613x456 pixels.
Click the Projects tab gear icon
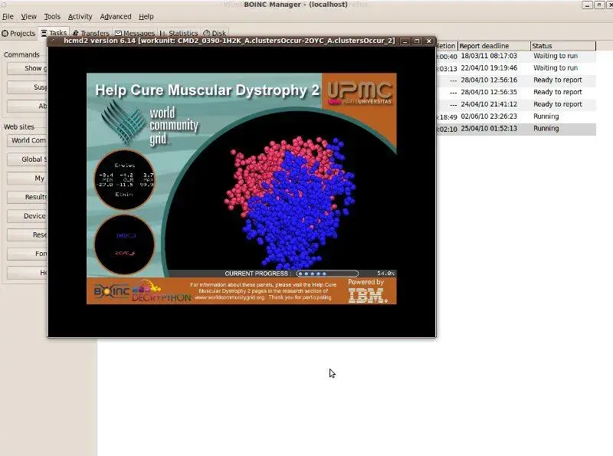pyautogui.click(x=5, y=33)
